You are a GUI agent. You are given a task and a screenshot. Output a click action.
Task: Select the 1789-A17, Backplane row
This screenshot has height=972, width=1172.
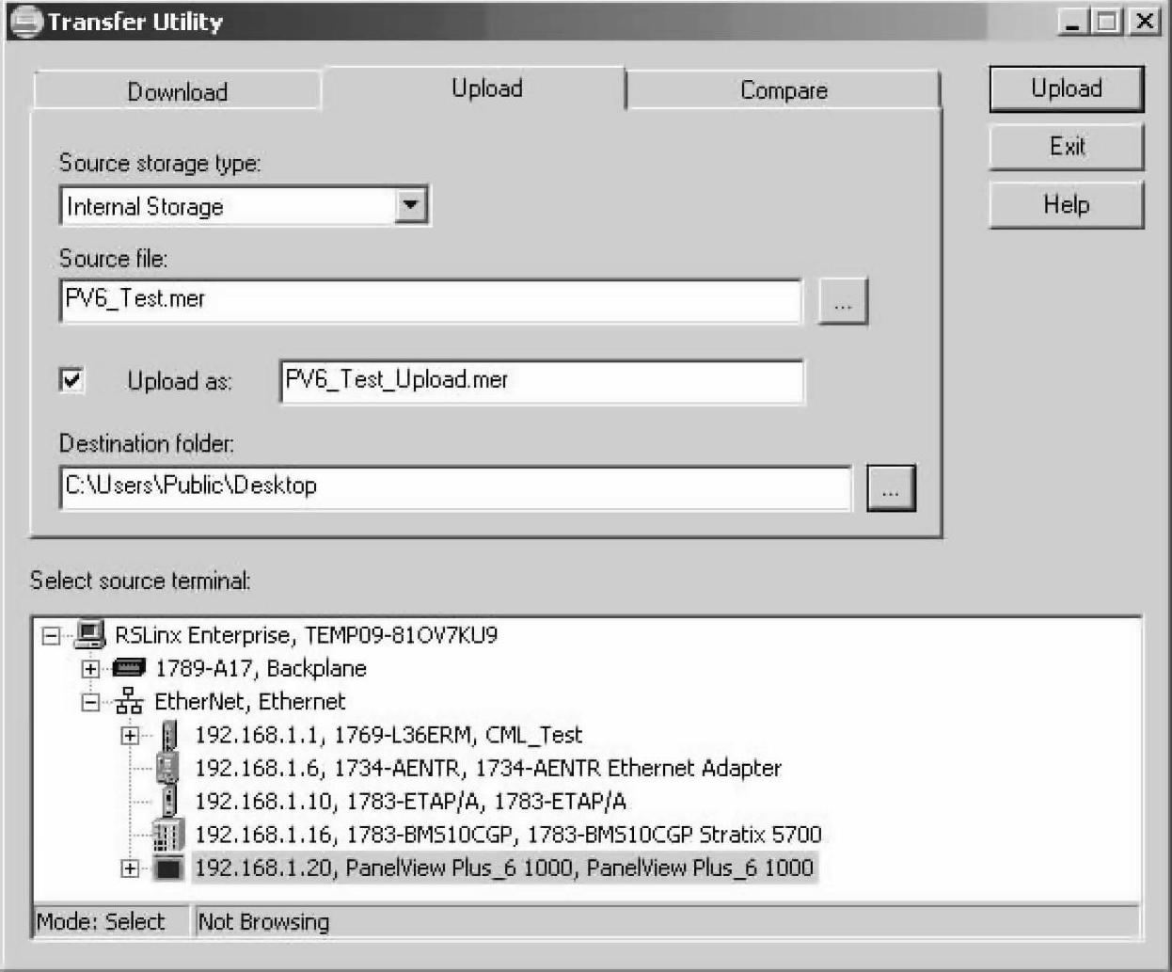(x=261, y=668)
